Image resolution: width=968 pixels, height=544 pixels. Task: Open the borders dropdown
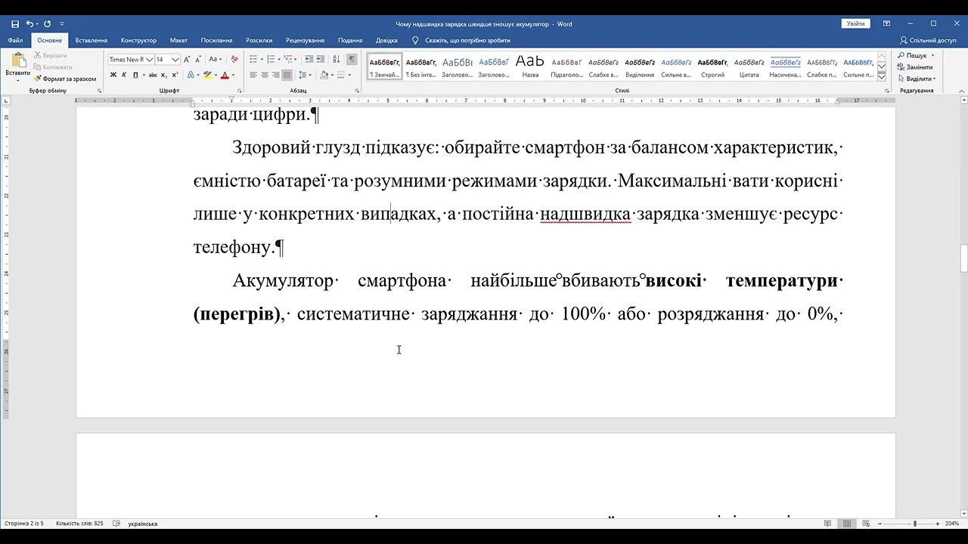point(349,75)
